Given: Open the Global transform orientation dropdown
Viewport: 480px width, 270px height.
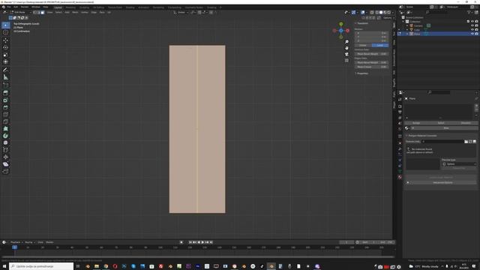Looking at the screenshot, I should click(181, 13).
